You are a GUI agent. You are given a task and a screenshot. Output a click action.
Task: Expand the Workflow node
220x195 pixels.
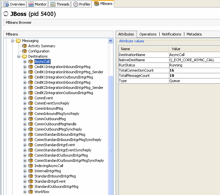click(x=25, y=192)
